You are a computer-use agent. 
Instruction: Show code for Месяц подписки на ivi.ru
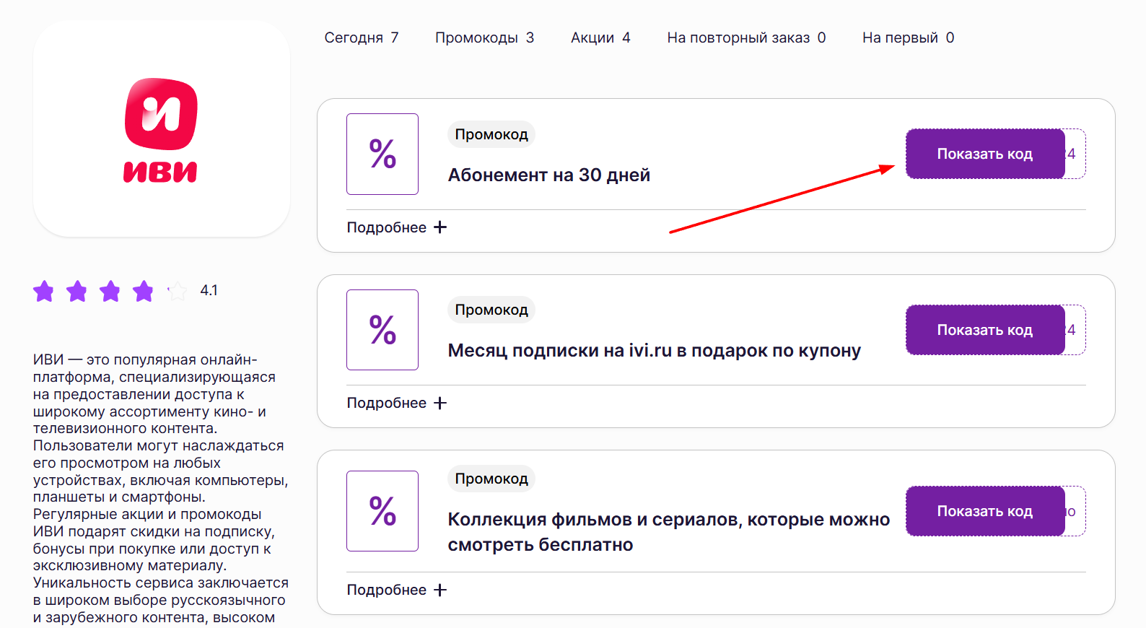coord(985,330)
